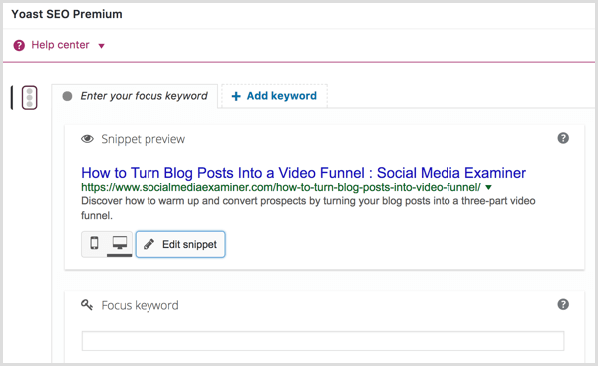Click the meta description text Discover how to warm up

308,208
